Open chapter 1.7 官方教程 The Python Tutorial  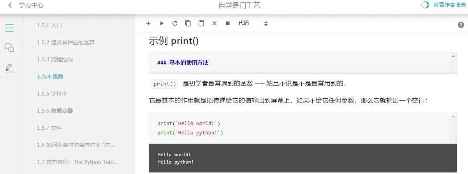(x=77, y=162)
